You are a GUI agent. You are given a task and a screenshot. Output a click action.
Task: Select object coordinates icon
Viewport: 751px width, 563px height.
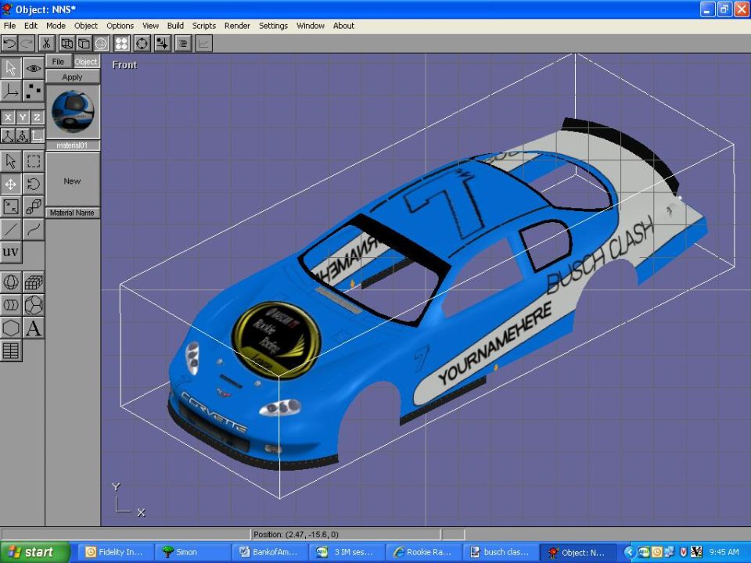coord(22,136)
